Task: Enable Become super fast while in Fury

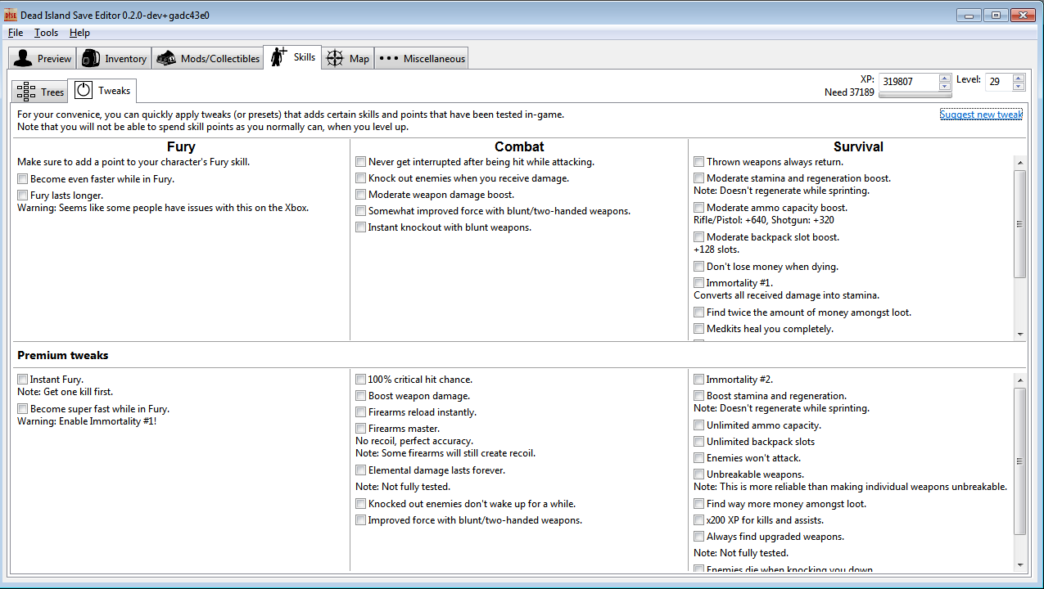Action: 23,409
